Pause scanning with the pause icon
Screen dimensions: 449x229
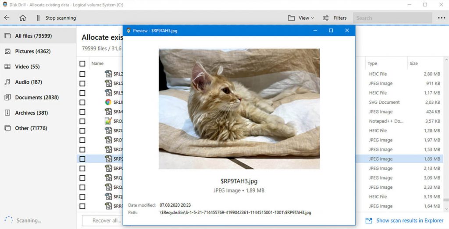[x=38, y=18]
